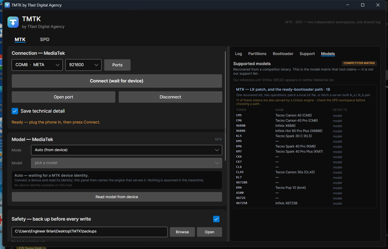
Task: Select the Infinix X6725B model name
Action: coord(286,203)
